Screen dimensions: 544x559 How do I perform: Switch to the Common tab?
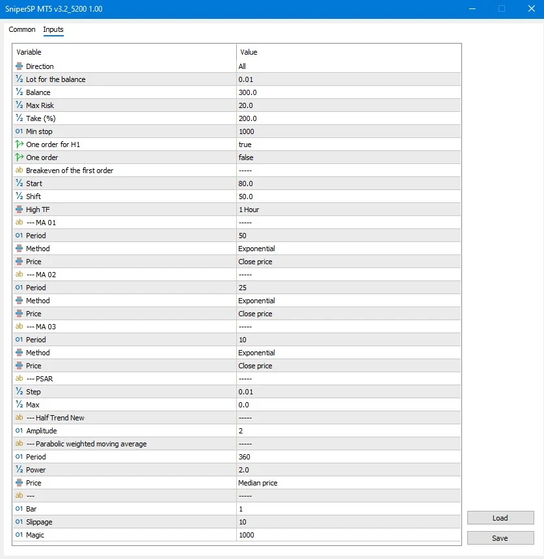pos(21,29)
